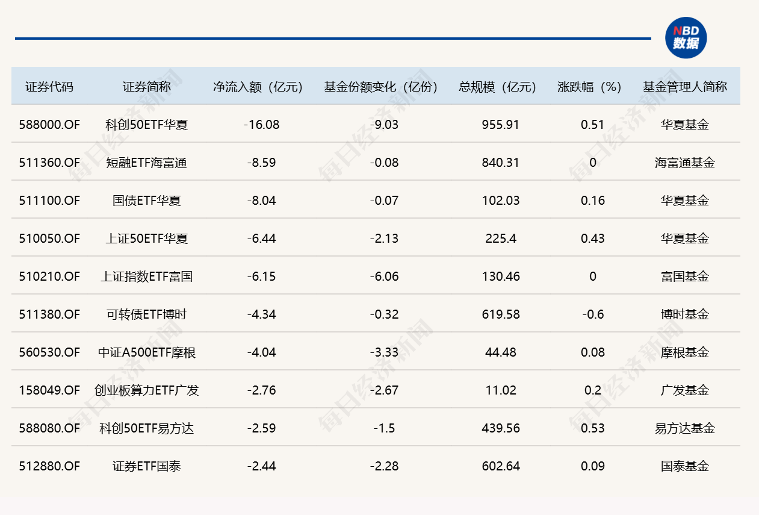
Task: Select the 易方达基金 manager cell
Action: (x=684, y=428)
